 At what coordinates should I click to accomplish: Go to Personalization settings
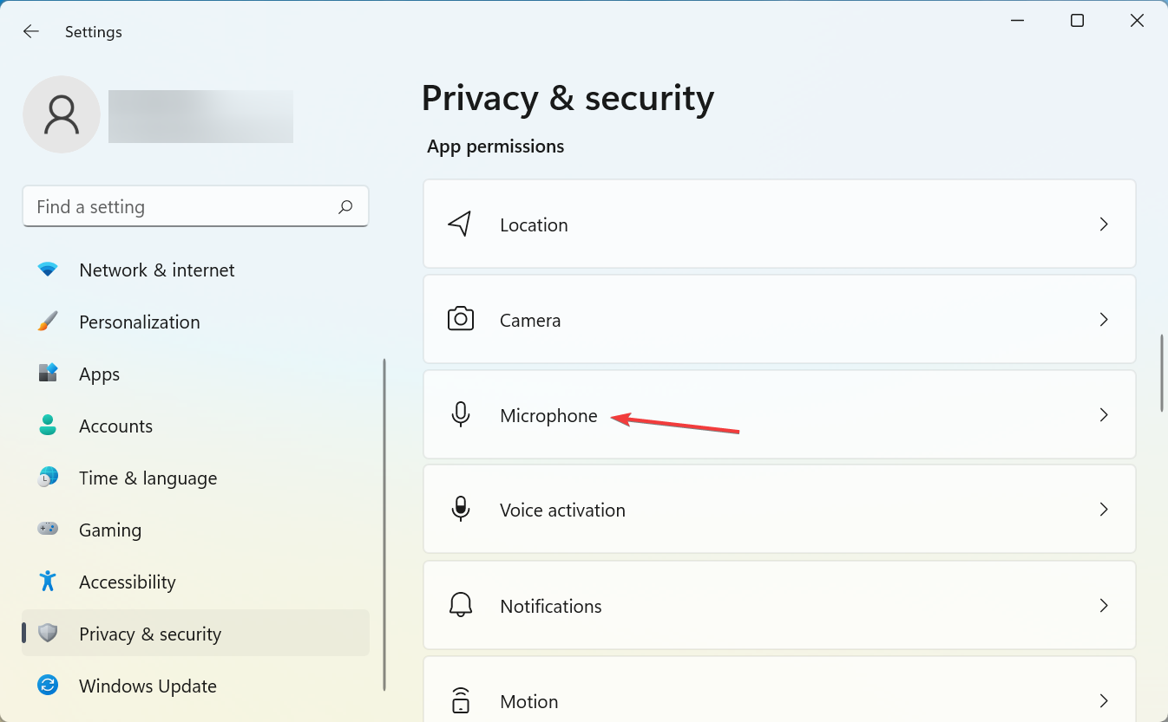[x=139, y=322]
